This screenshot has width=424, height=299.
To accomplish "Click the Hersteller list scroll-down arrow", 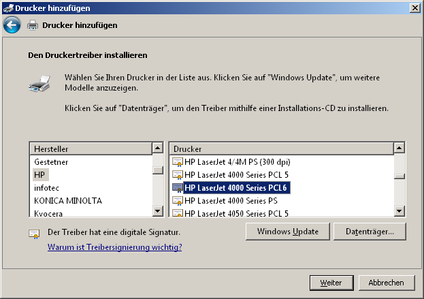I will tap(158, 210).
